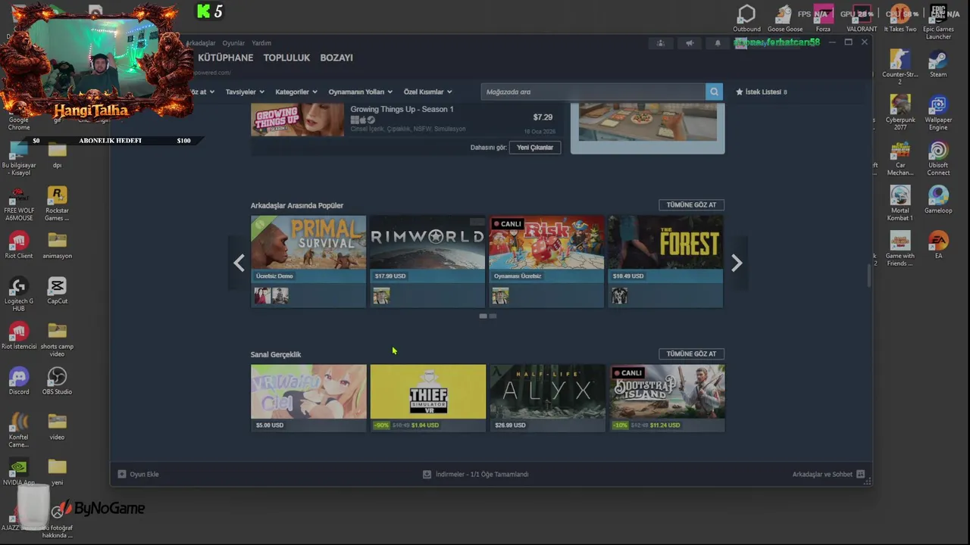Open The Forest game card
This screenshot has height=545, width=970.
666,261
